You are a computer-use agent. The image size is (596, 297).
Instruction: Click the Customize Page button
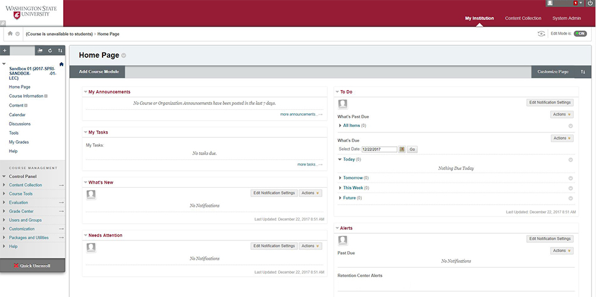tap(553, 72)
